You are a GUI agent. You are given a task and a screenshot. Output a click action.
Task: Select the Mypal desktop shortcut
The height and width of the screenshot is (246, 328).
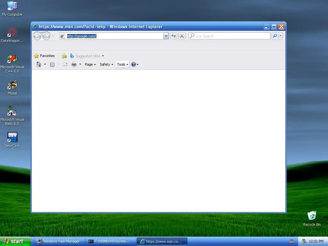[12, 88]
